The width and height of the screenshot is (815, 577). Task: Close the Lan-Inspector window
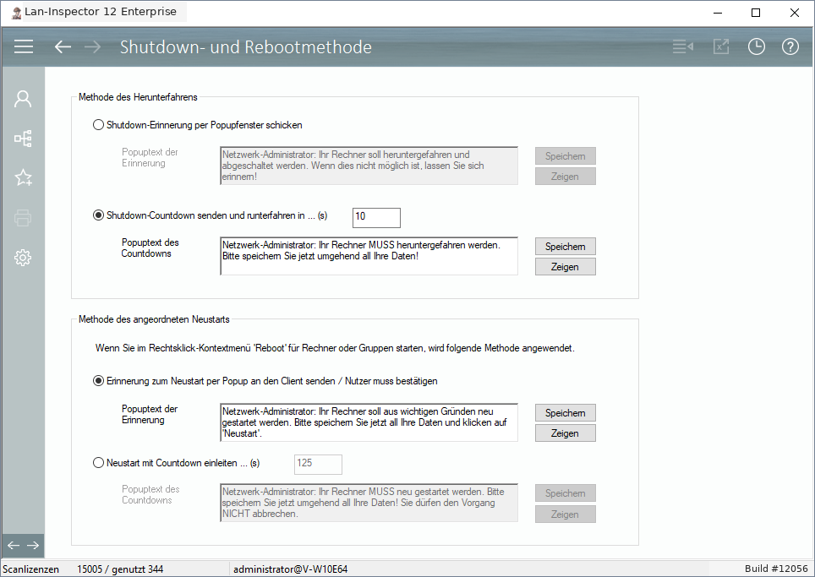click(x=794, y=13)
